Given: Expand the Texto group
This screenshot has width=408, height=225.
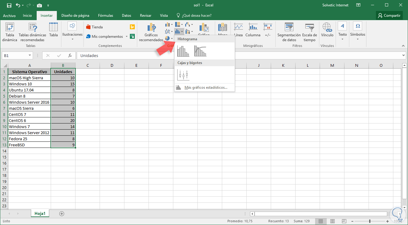Looking at the screenshot, I should click(x=343, y=31).
